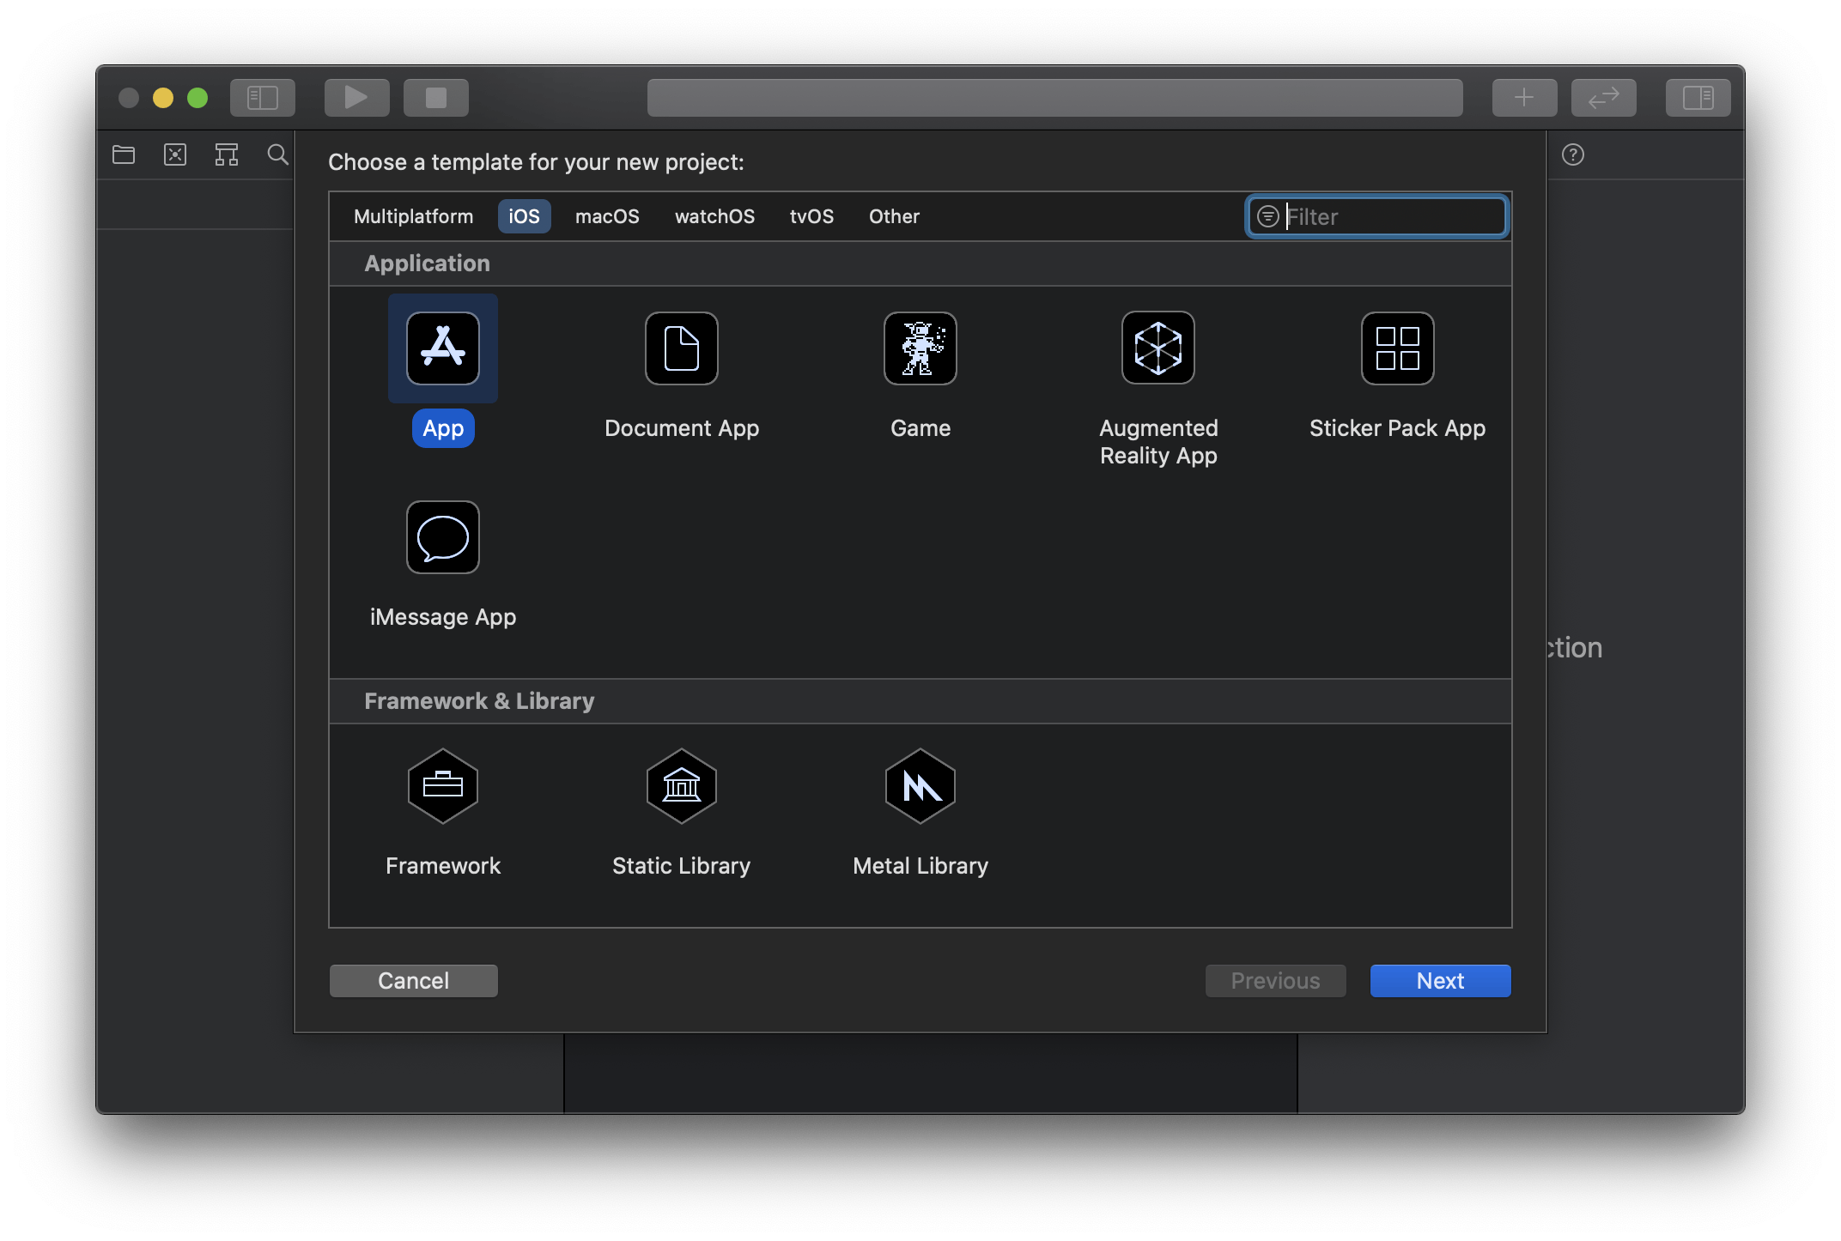
Task: Toggle the right inspector panel button
Action: click(x=1698, y=98)
